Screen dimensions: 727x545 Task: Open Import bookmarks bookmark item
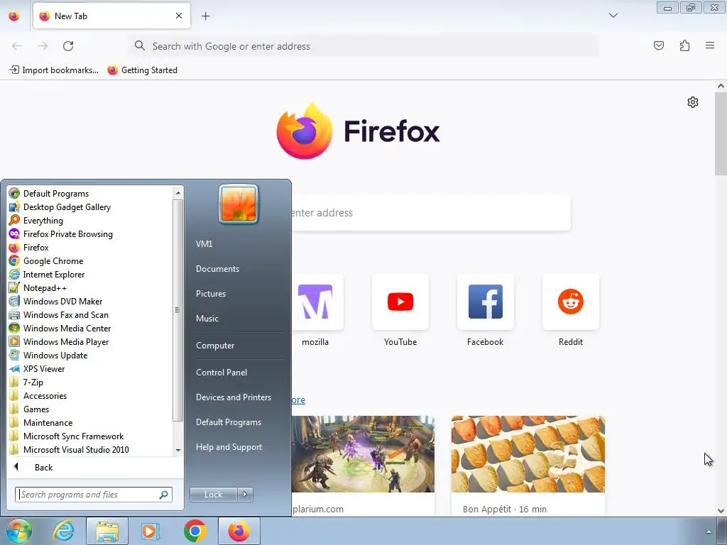(x=54, y=70)
